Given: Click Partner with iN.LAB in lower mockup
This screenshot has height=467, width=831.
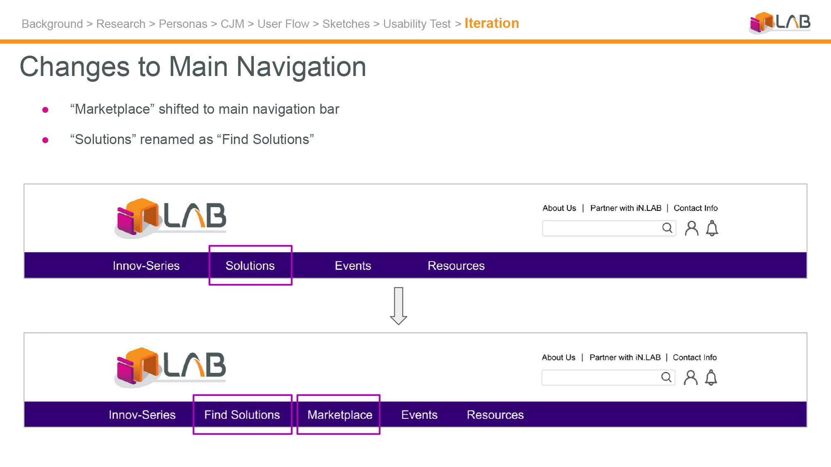Looking at the screenshot, I should [625, 357].
